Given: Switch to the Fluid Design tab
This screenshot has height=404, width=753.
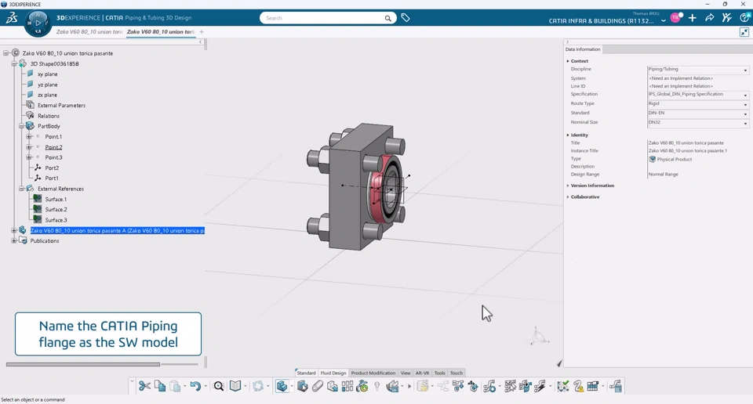Looking at the screenshot, I should pos(333,373).
